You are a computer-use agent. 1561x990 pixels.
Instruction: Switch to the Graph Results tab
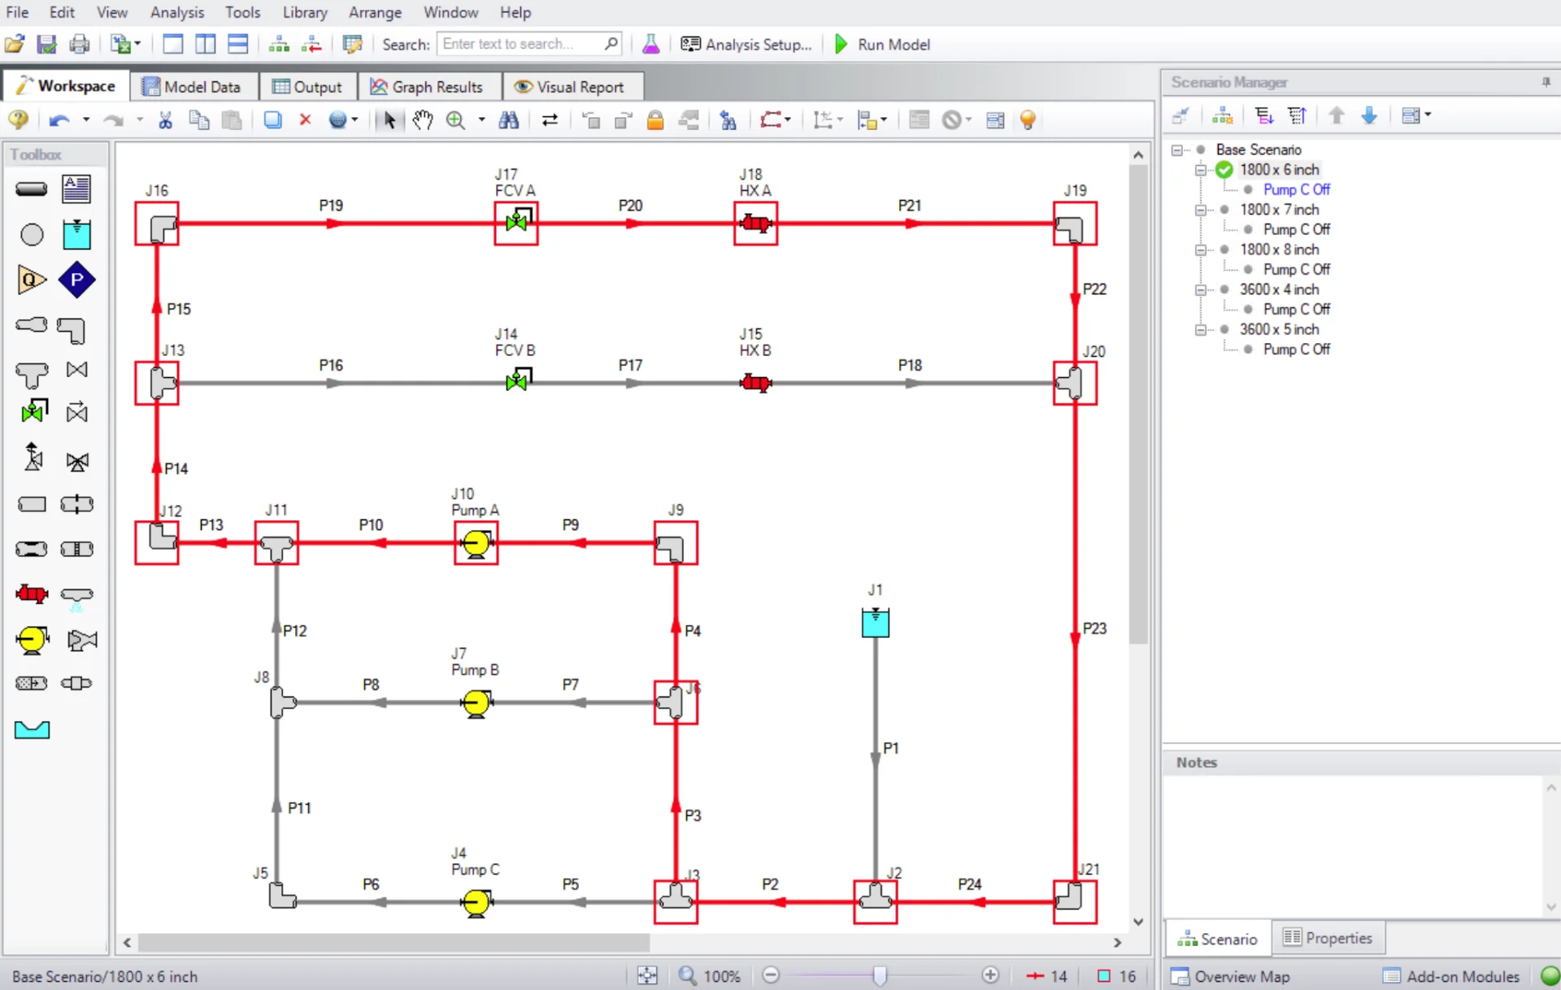point(429,86)
